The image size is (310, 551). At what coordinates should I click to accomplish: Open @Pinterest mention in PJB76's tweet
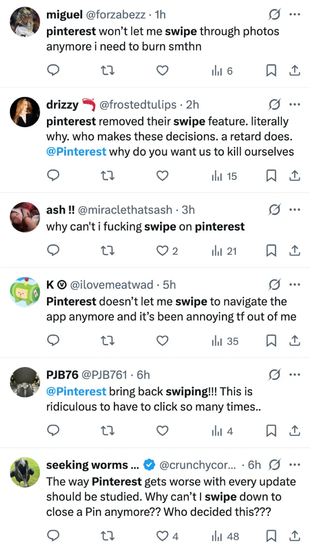pyautogui.click(x=76, y=392)
